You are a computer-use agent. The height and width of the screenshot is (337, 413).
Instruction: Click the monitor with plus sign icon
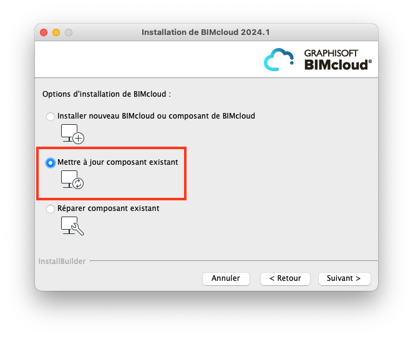72,134
